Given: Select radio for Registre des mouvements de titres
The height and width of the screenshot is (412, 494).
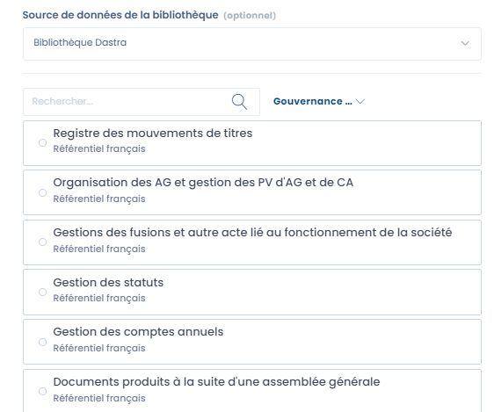Looking at the screenshot, I should (42, 143).
